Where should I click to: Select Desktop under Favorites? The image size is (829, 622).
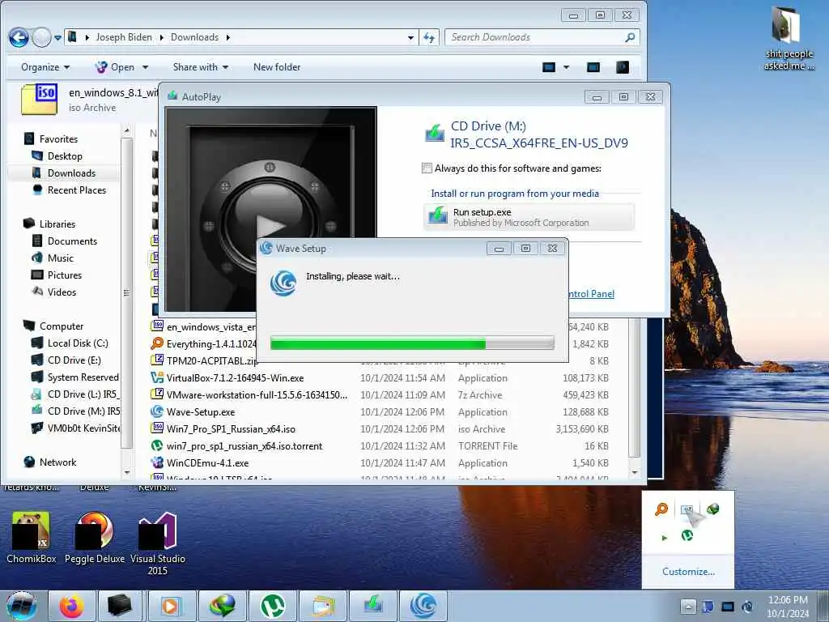65,156
